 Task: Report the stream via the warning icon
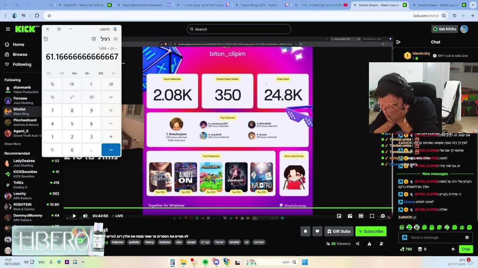[x=369, y=244]
